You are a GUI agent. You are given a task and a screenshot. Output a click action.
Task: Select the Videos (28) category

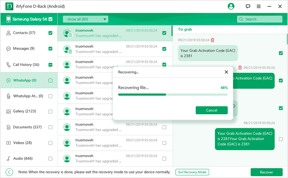[x=29, y=143]
